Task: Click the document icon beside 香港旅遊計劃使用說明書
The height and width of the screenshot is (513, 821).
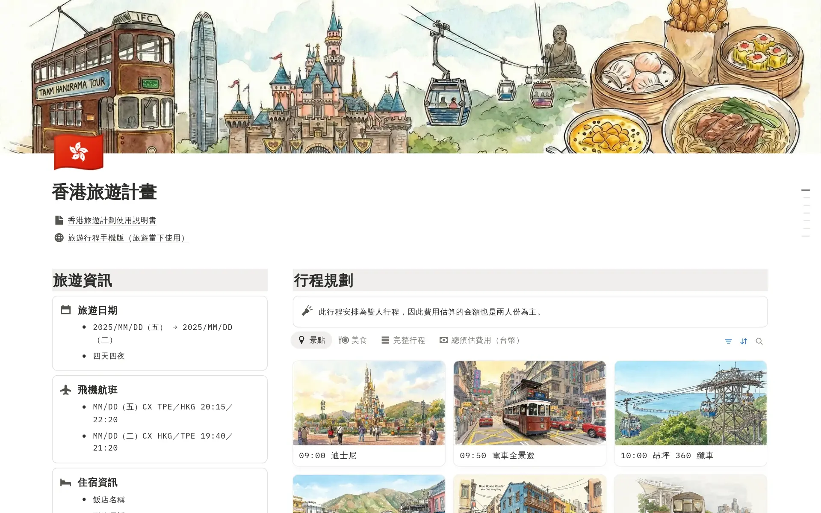Action: tap(59, 220)
